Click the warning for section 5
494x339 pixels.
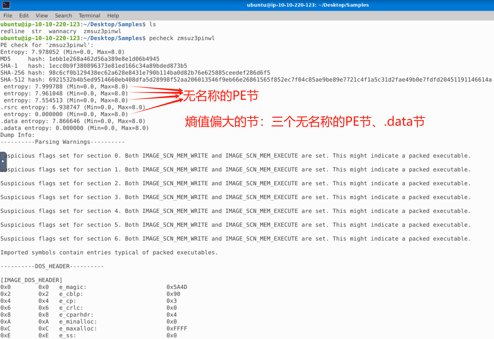pos(236,225)
